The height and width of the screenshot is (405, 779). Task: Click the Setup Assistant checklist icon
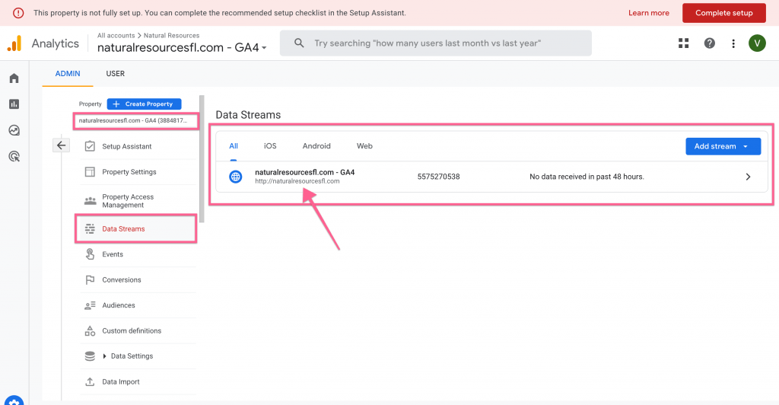(x=90, y=146)
